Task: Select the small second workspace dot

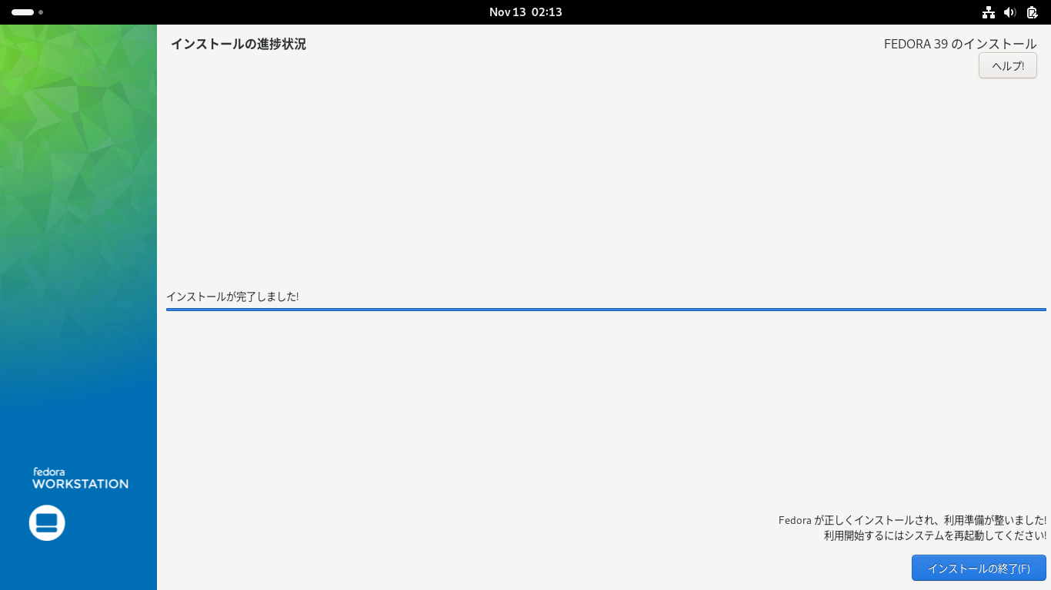Action: point(41,12)
